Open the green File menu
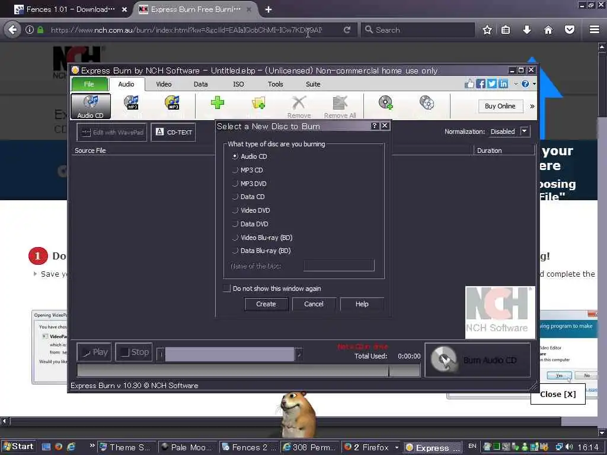 tap(89, 84)
